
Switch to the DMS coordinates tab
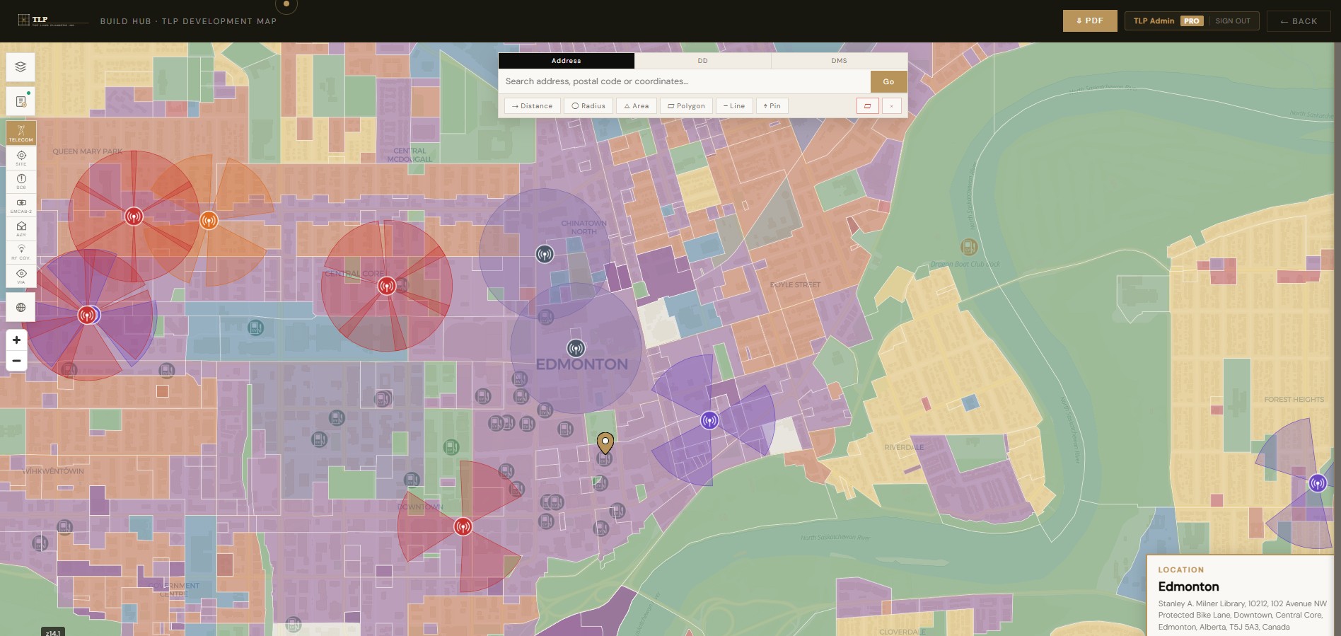(x=839, y=61)
